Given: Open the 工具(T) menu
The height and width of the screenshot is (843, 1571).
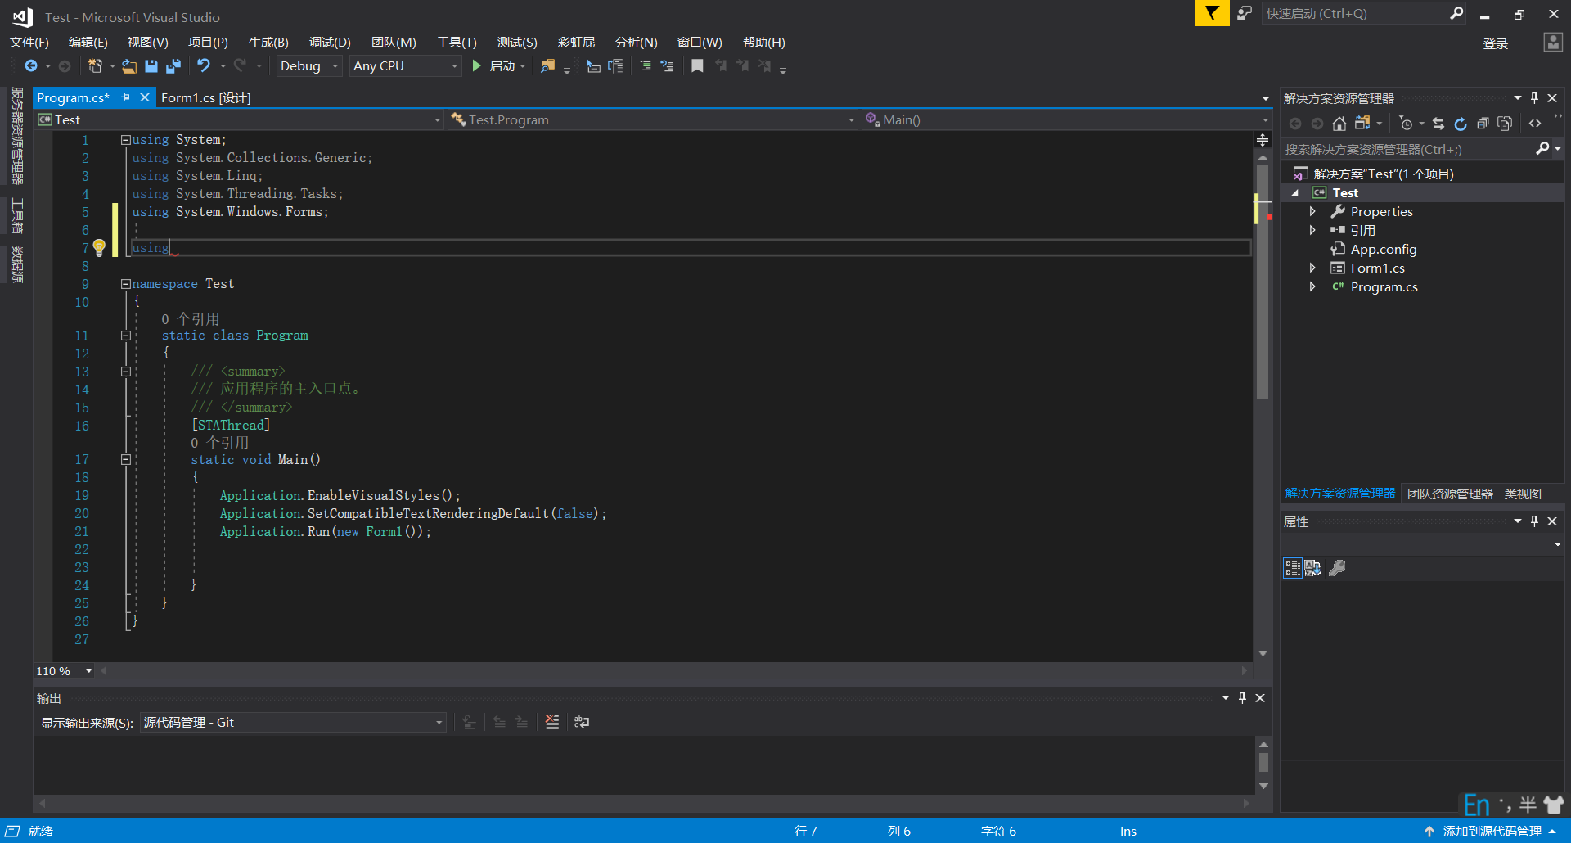Looking at the screenshot, I should [x=457, y=42].
